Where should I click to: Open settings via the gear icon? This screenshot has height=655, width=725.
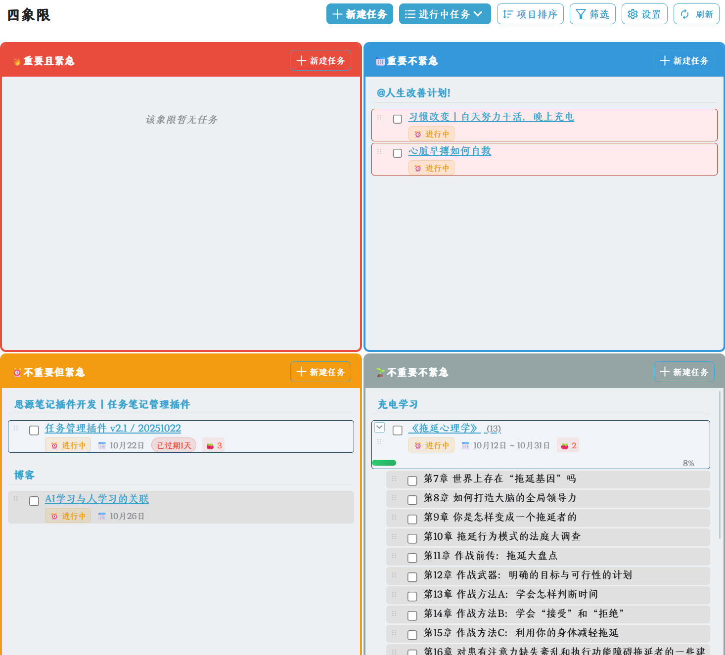click(x=633, y=14)
